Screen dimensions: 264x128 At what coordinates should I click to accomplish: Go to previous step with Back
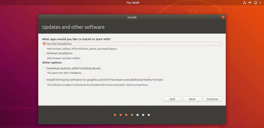point(192,99)
